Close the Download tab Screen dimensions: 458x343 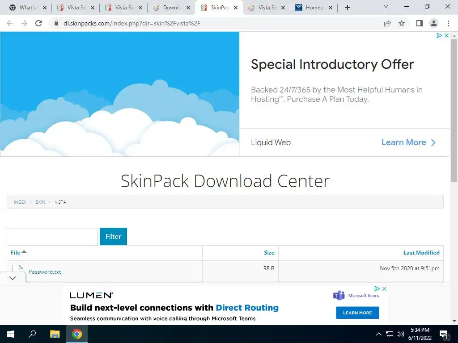coord(188,8)
